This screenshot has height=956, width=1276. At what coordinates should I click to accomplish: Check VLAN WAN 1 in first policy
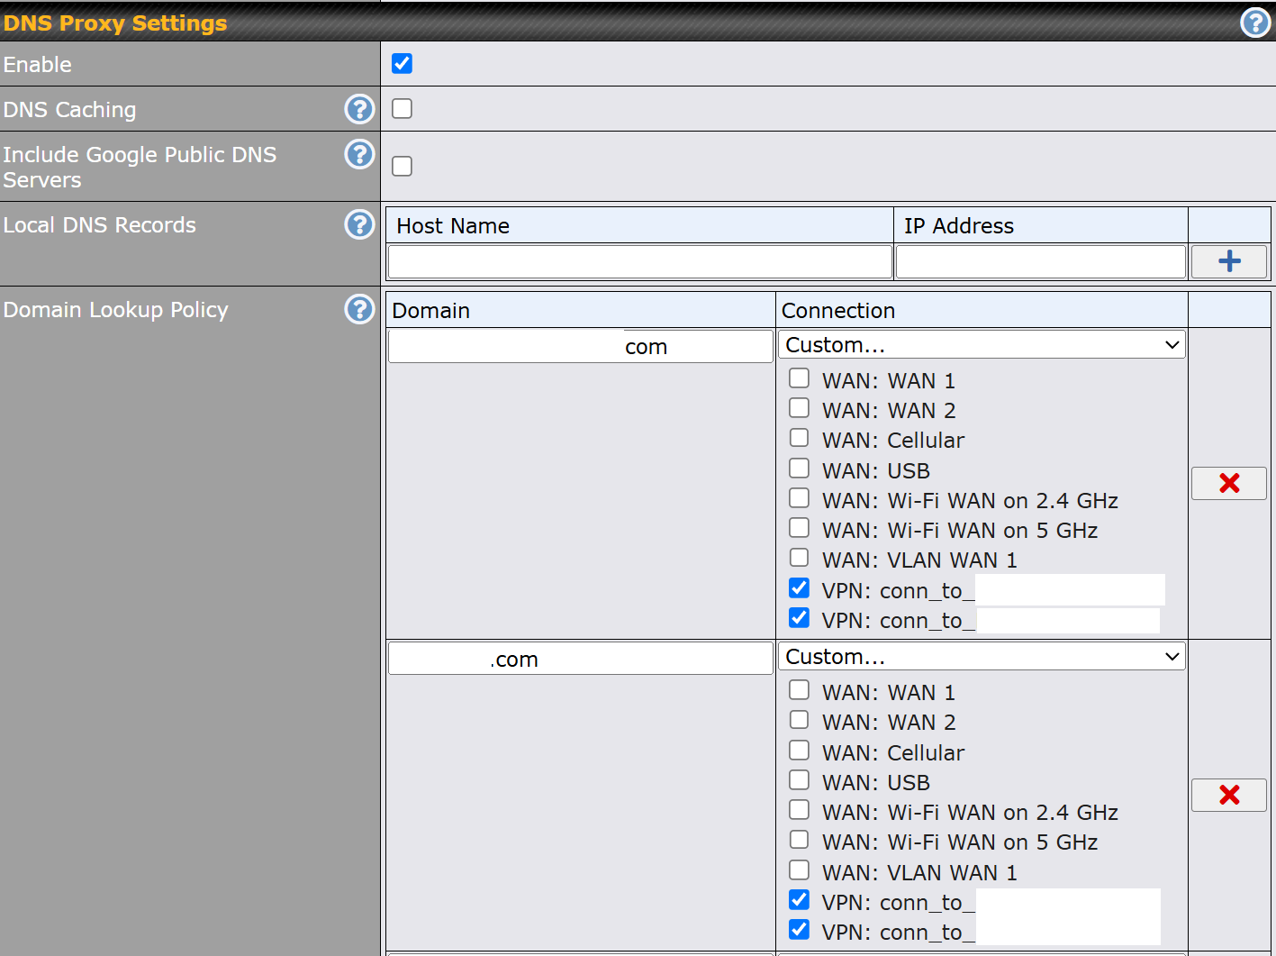799,557
